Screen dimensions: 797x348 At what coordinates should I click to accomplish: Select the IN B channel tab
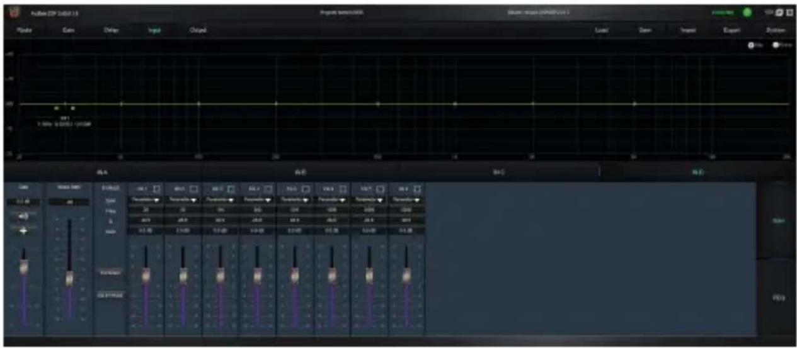pos(301,171)
